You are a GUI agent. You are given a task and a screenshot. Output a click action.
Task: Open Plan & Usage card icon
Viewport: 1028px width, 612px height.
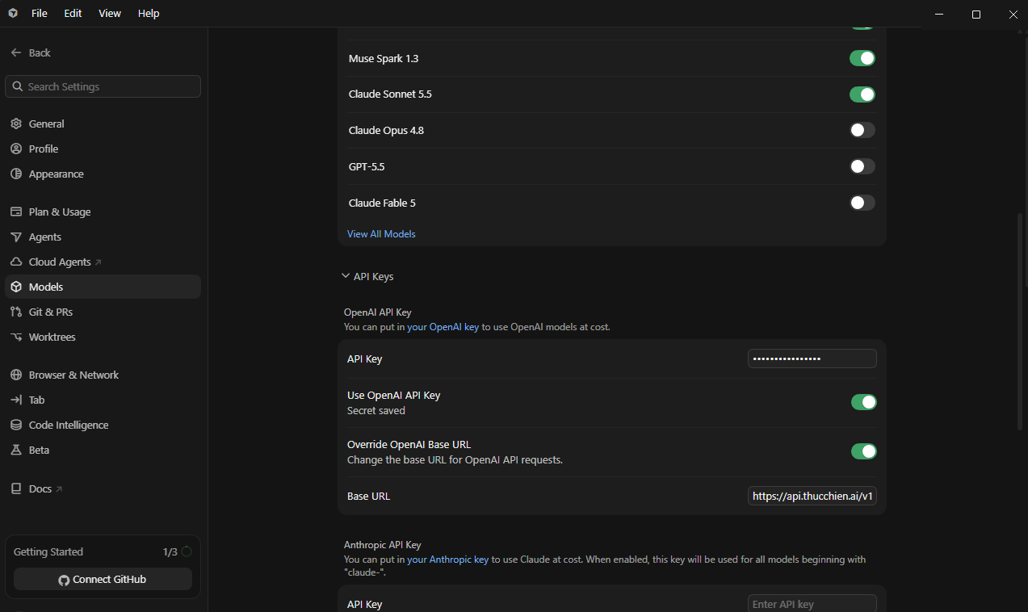tap(15, 212)
